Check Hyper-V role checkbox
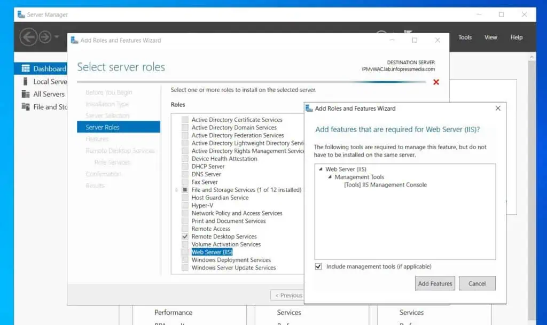 coord(185,205)
